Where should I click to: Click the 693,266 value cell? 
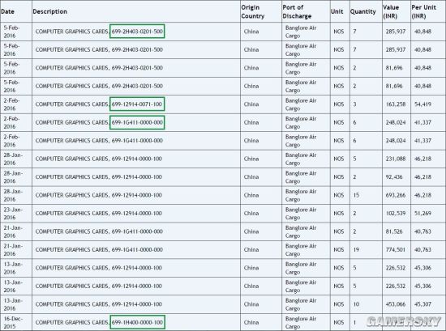(396, 195)
